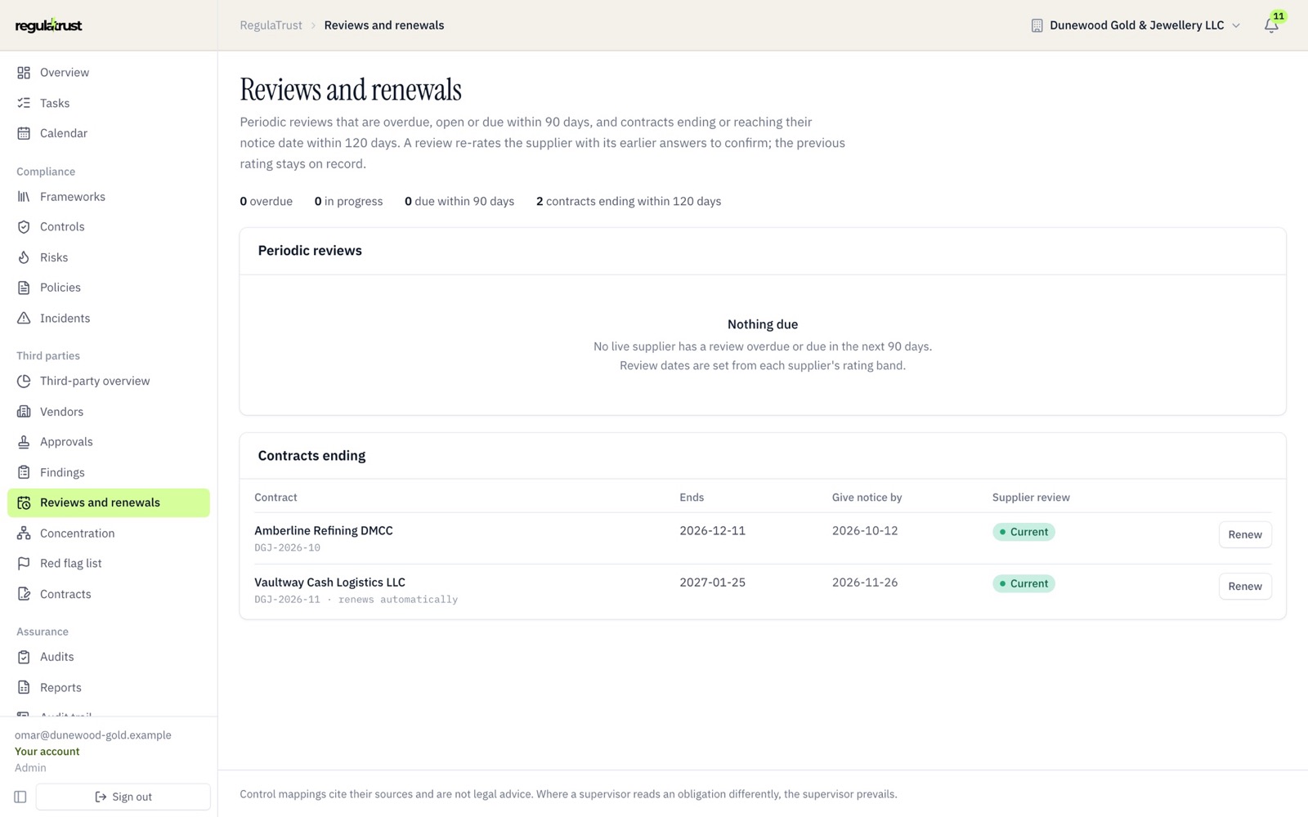Click the RegulaTrust breadcrumb link

(271, 25)
